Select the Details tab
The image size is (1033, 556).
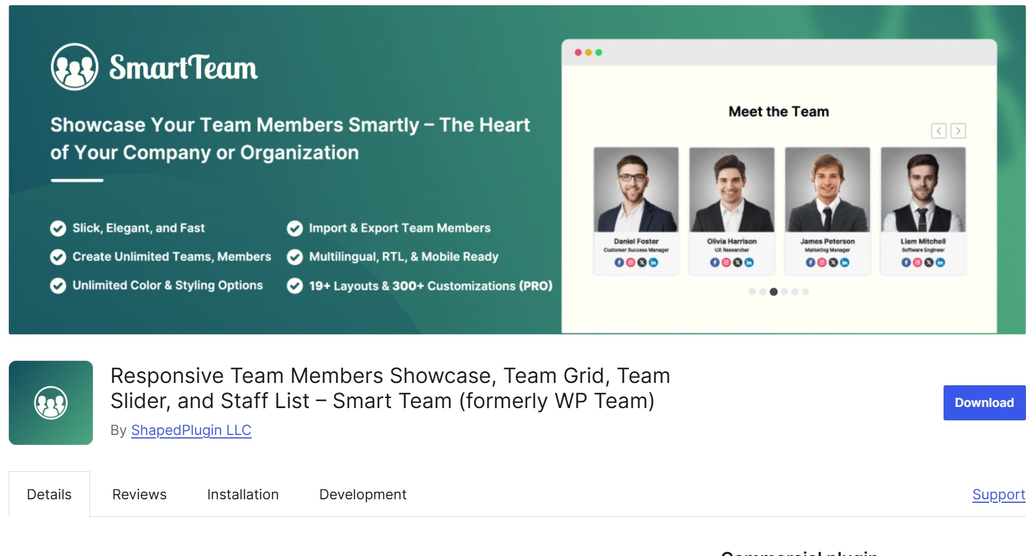point(49,495)
